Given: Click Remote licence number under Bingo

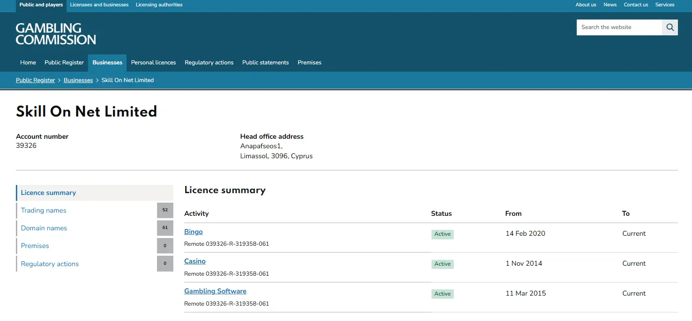Looking at the screenshot, I should click(x=226, y=244).
